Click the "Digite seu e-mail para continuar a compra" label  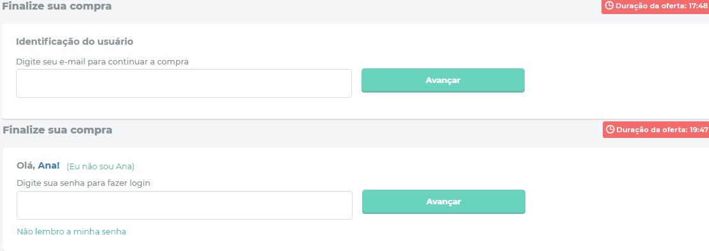pos(102,62)
